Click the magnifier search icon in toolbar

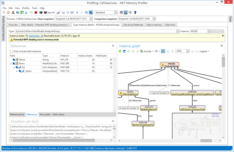[58, 13]
